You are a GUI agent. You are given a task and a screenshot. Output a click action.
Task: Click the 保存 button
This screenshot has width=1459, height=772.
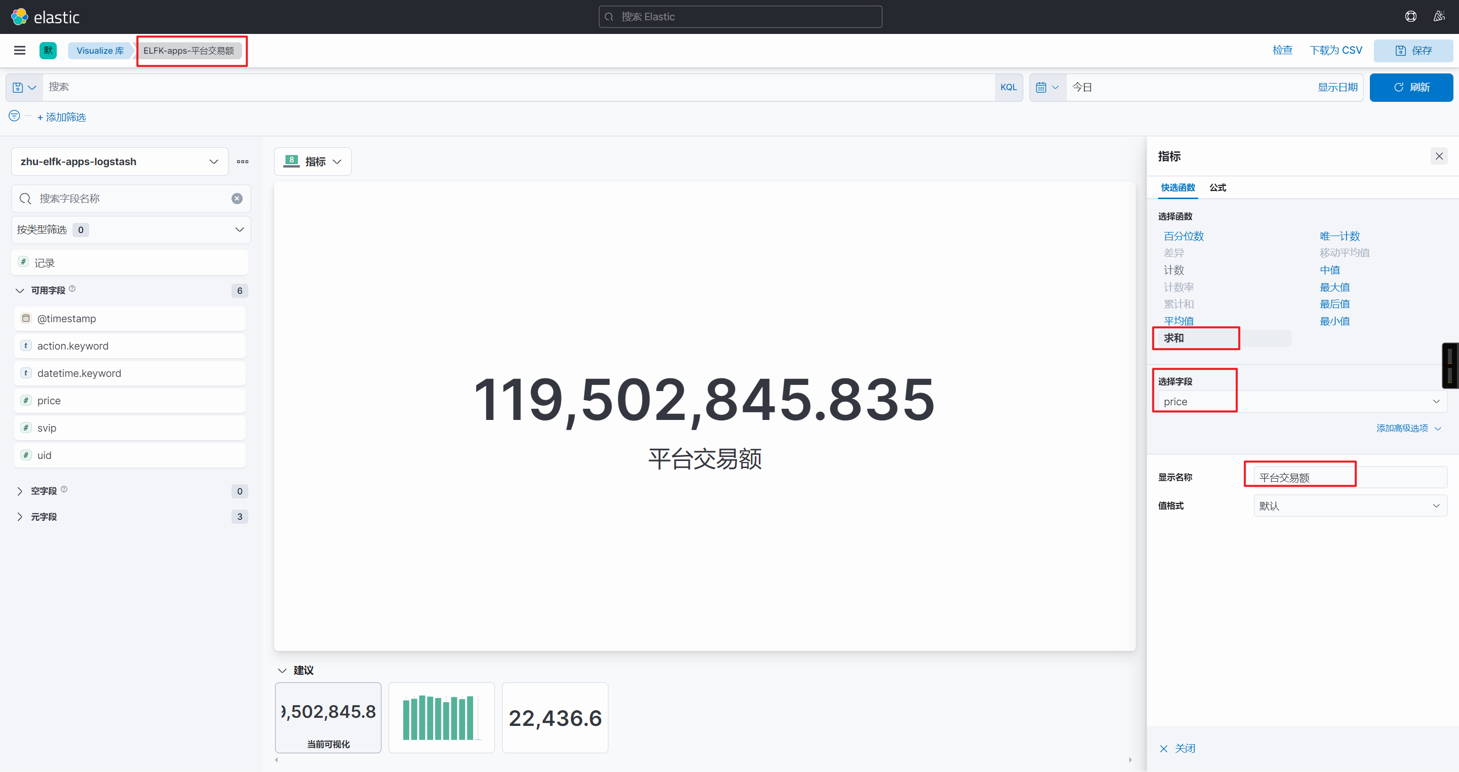[x=1413, y=51]
